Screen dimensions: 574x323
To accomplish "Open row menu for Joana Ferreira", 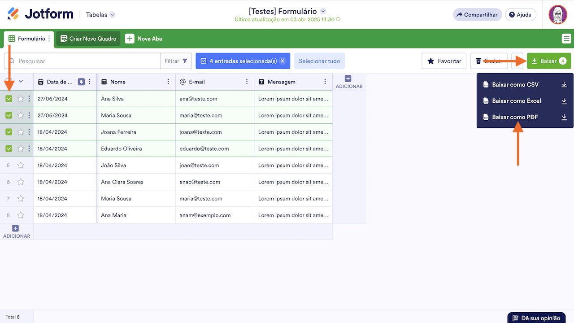I will pyautogui.click(x=29, y=132).
